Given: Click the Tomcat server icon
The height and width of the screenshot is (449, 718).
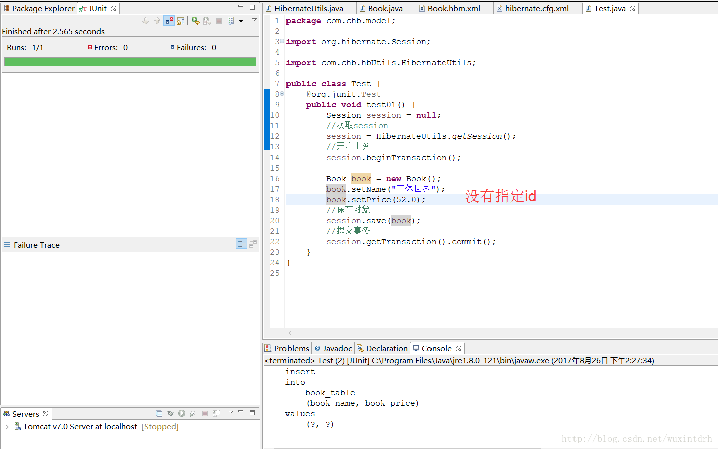Looking at the screenshot, I should [17, 426].
